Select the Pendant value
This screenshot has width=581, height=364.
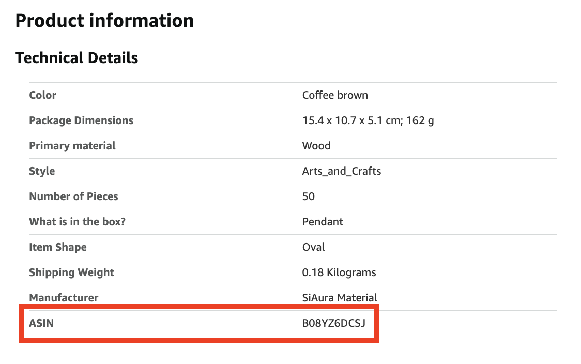pos(323,222)
